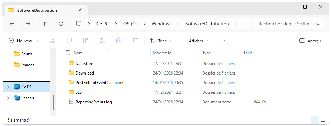Open the Trier sort dropdown

tap(160, 41)
